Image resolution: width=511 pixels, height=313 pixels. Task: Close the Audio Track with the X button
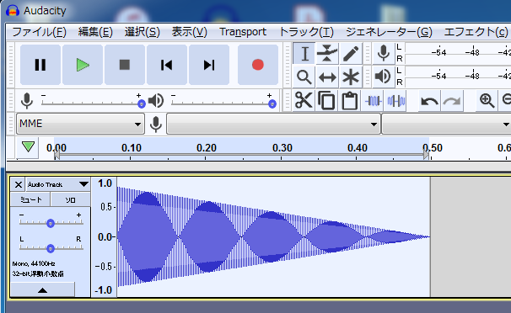(19, 184)
